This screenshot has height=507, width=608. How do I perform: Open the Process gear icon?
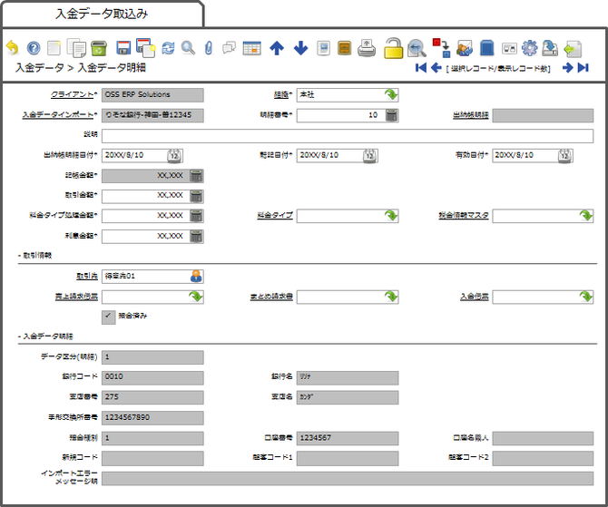point(529,48)
